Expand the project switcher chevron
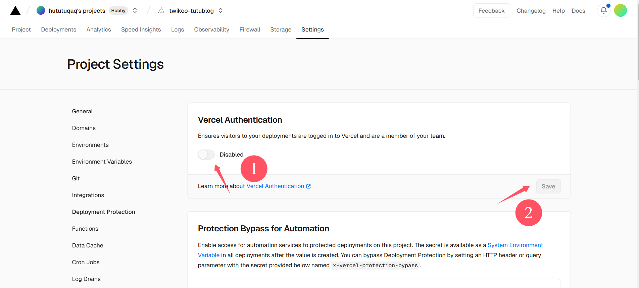Viewport: 639px width, 288px height. click(220, 10)
